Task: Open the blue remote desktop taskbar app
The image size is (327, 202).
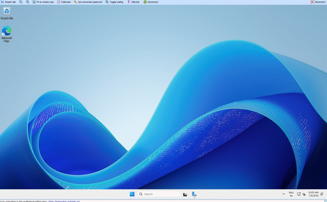Action: tap(194, 194)
